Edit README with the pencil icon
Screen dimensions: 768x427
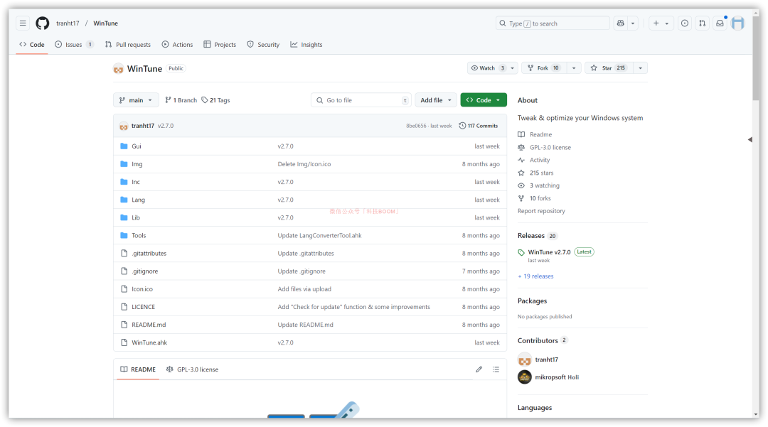point(479,369)
